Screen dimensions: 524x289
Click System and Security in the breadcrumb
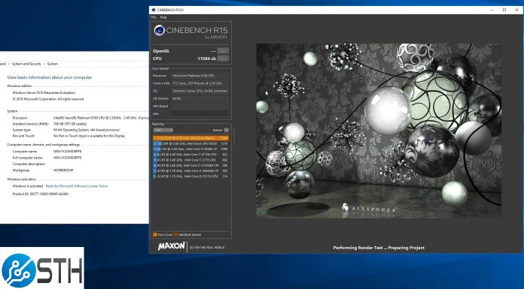click(26, 64)
